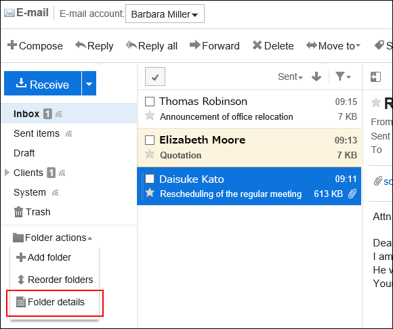Check the Elizabeth Moore message checkbox
Image resolution: width=393 pixels, height=329 pixels.
tap(150, 140)
